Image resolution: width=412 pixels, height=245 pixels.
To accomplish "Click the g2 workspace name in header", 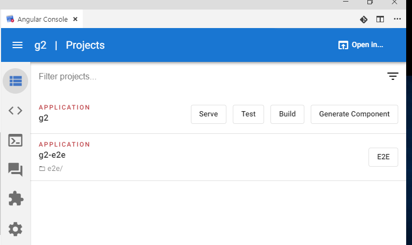I will pyautogui.click(x=40, y=45).
